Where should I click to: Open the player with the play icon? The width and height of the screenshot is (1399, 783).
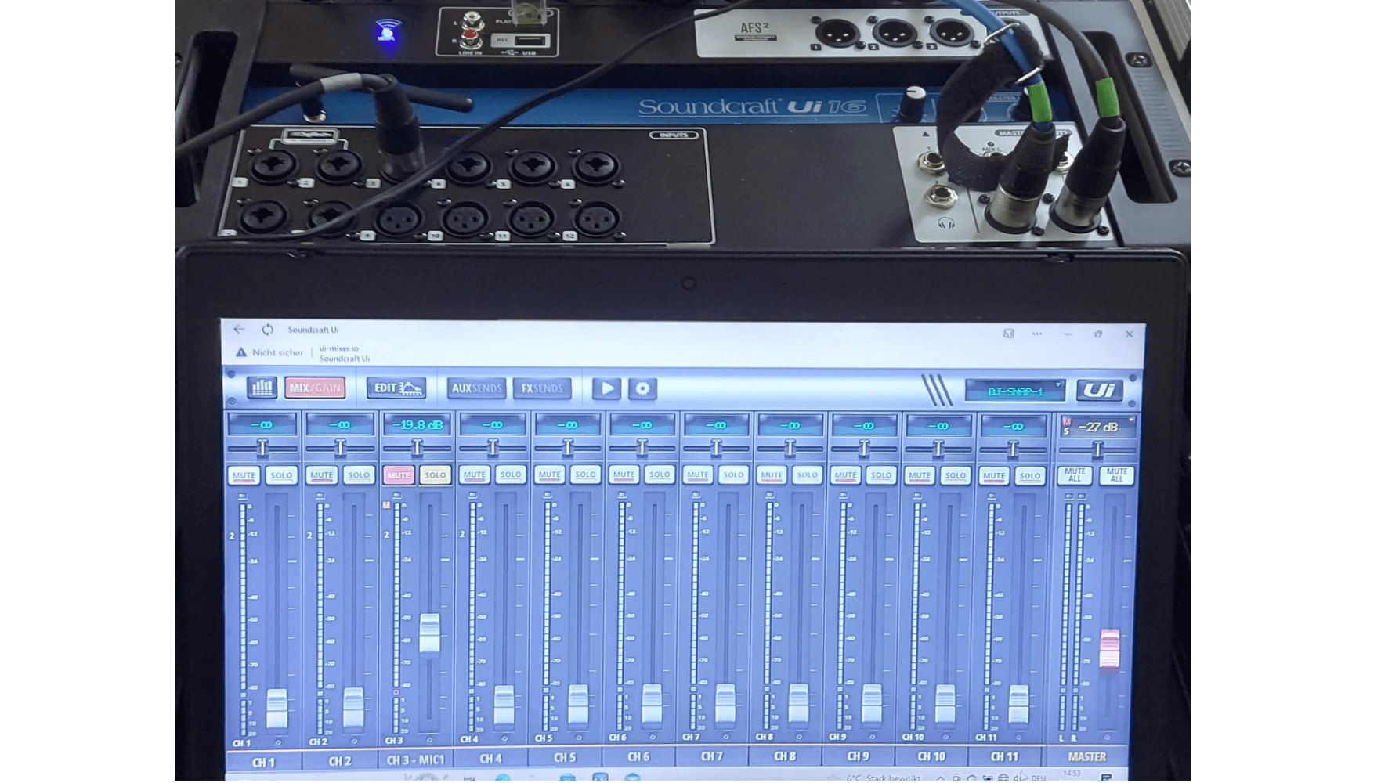(x=606, y=388)
